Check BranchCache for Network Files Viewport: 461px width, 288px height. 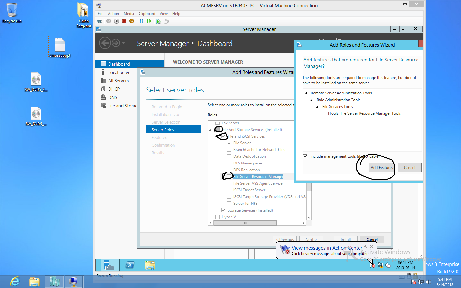click(x=229, y=150)
